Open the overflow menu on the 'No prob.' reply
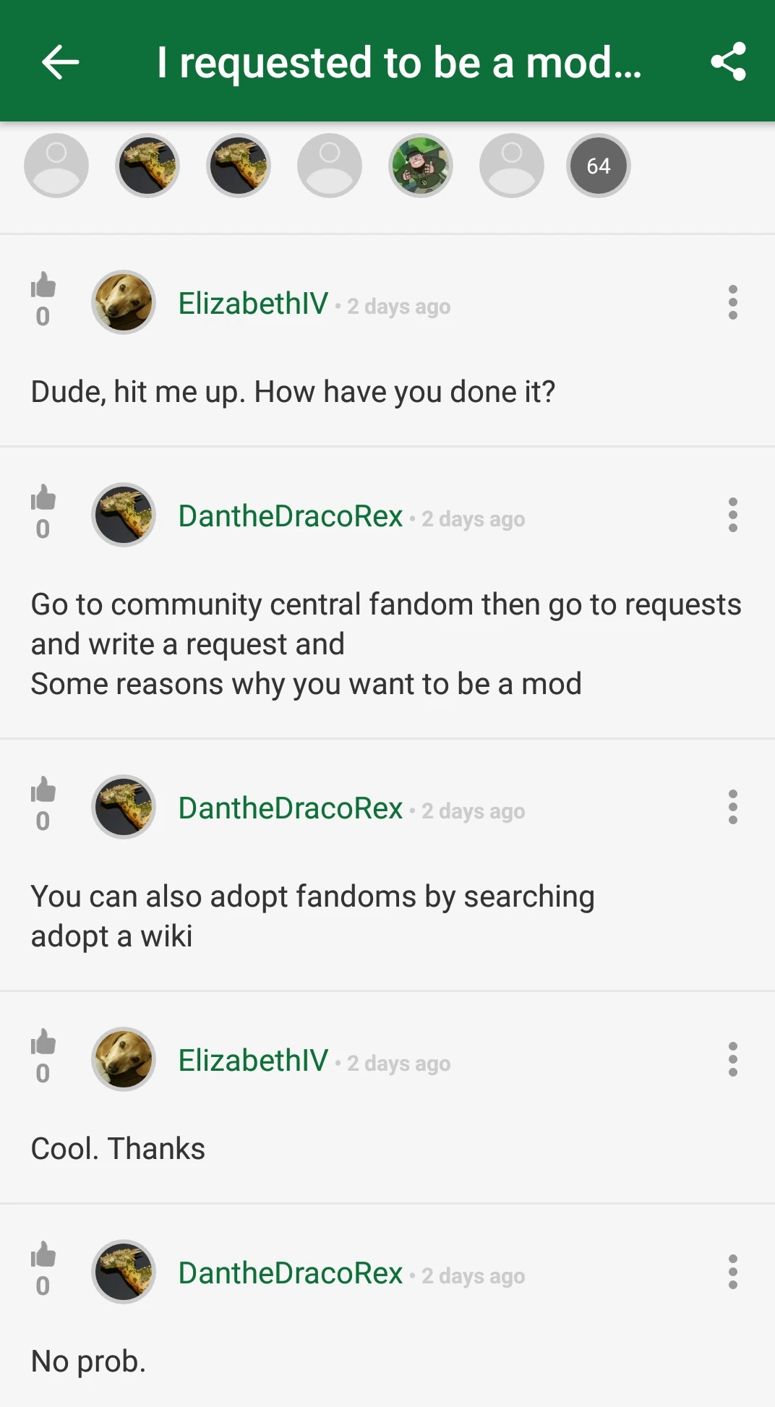Image resolution: width=775 pixels, height=1407 pixels. [732, 1273]
